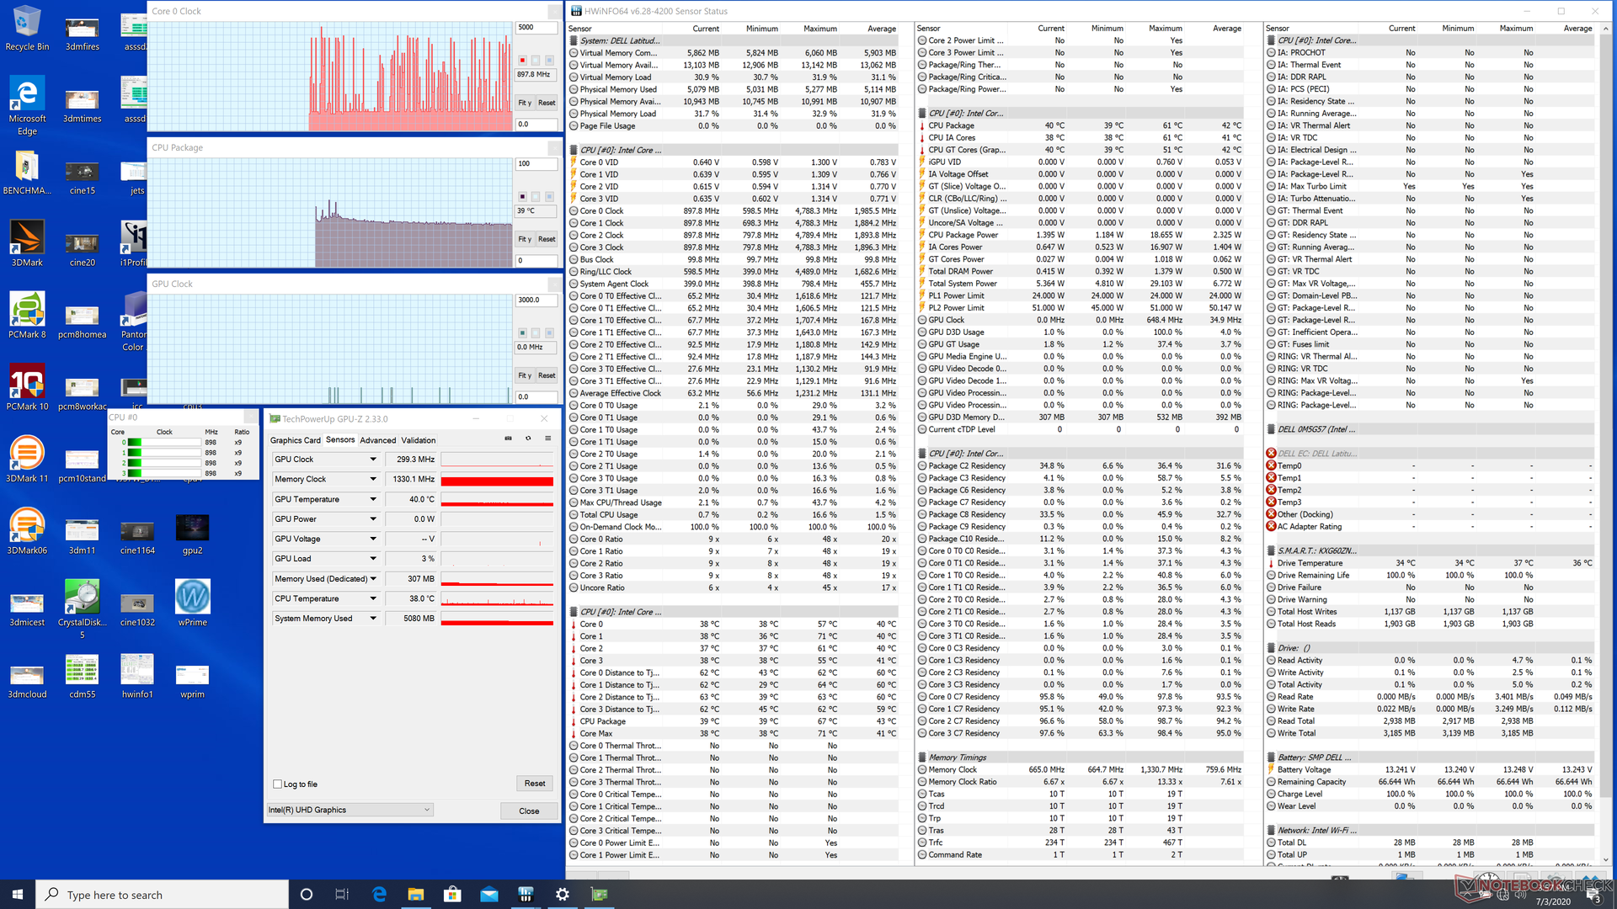Click the GPU-Z Close button
Screen dimensions: 1617x909
(x=529, y=811)
